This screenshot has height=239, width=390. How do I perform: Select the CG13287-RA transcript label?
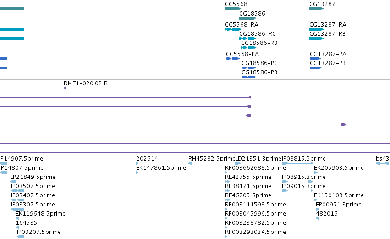click(x=328, y=25)
